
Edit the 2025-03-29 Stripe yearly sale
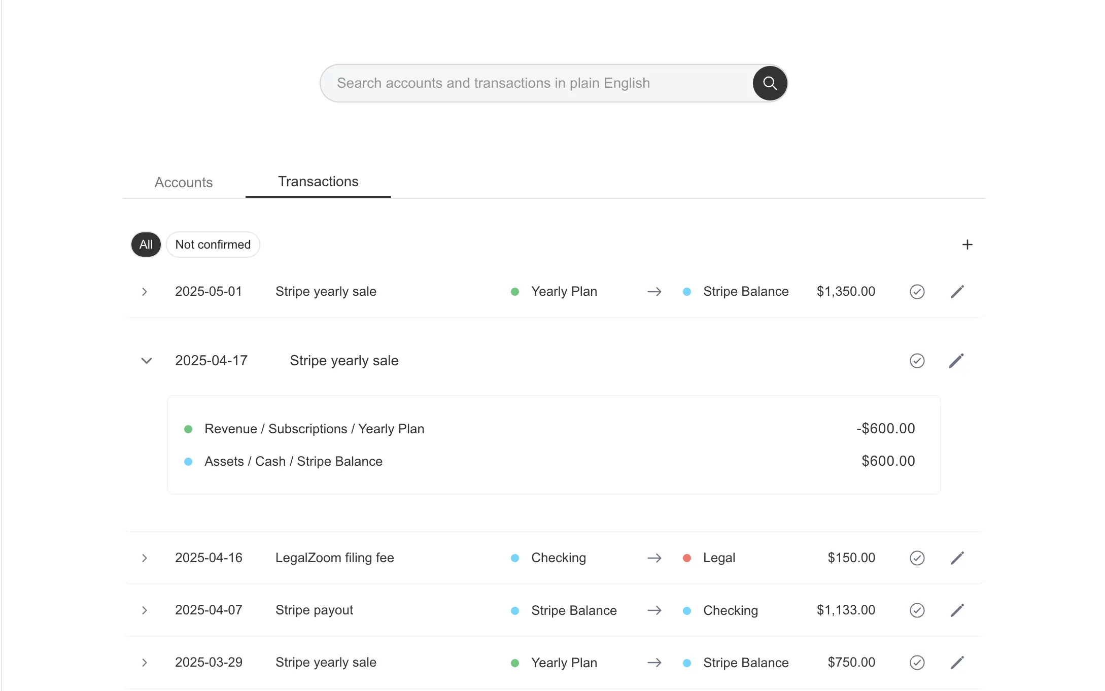[957, 663]
